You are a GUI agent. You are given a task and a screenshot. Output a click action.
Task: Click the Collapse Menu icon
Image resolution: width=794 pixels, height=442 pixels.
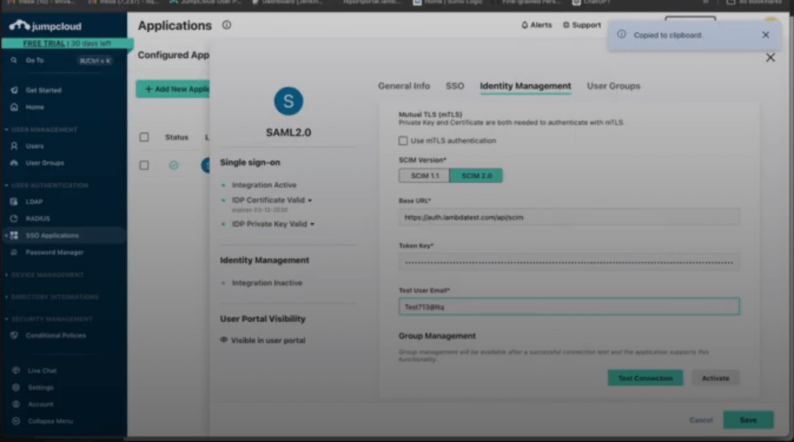tap(16, 421)
